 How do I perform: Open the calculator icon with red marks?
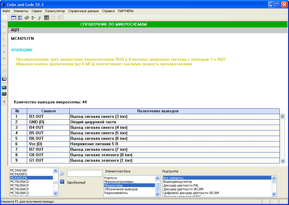tap(4, 94)
